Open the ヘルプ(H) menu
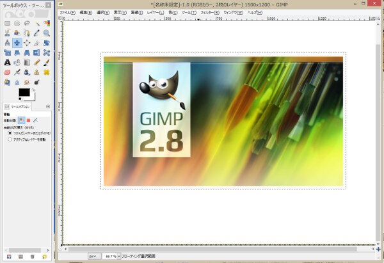This screenshot has width=384, height=263. (255, 13)
